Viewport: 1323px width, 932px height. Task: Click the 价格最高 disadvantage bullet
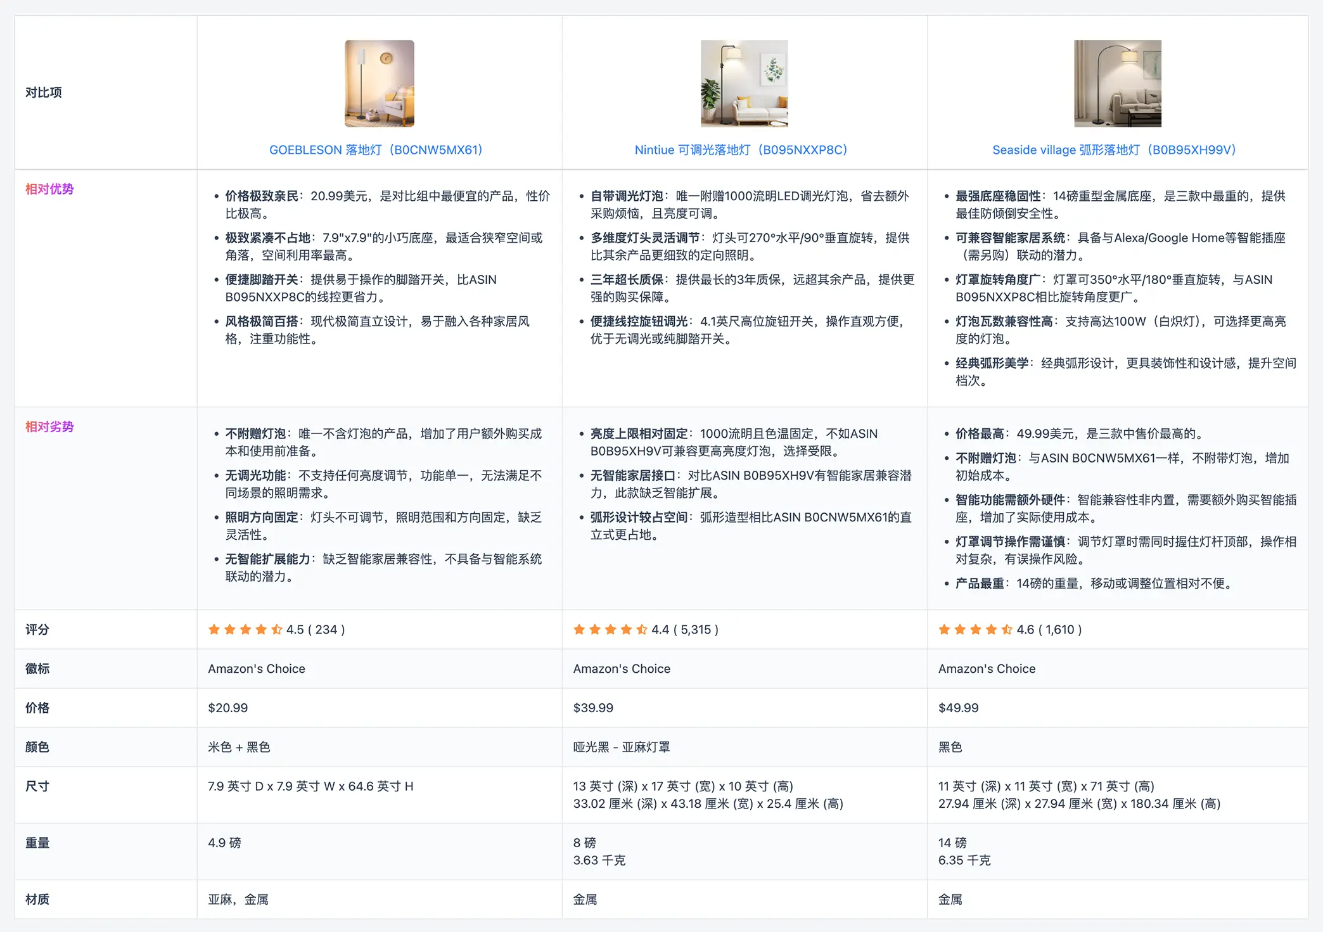coord(1079,434)
